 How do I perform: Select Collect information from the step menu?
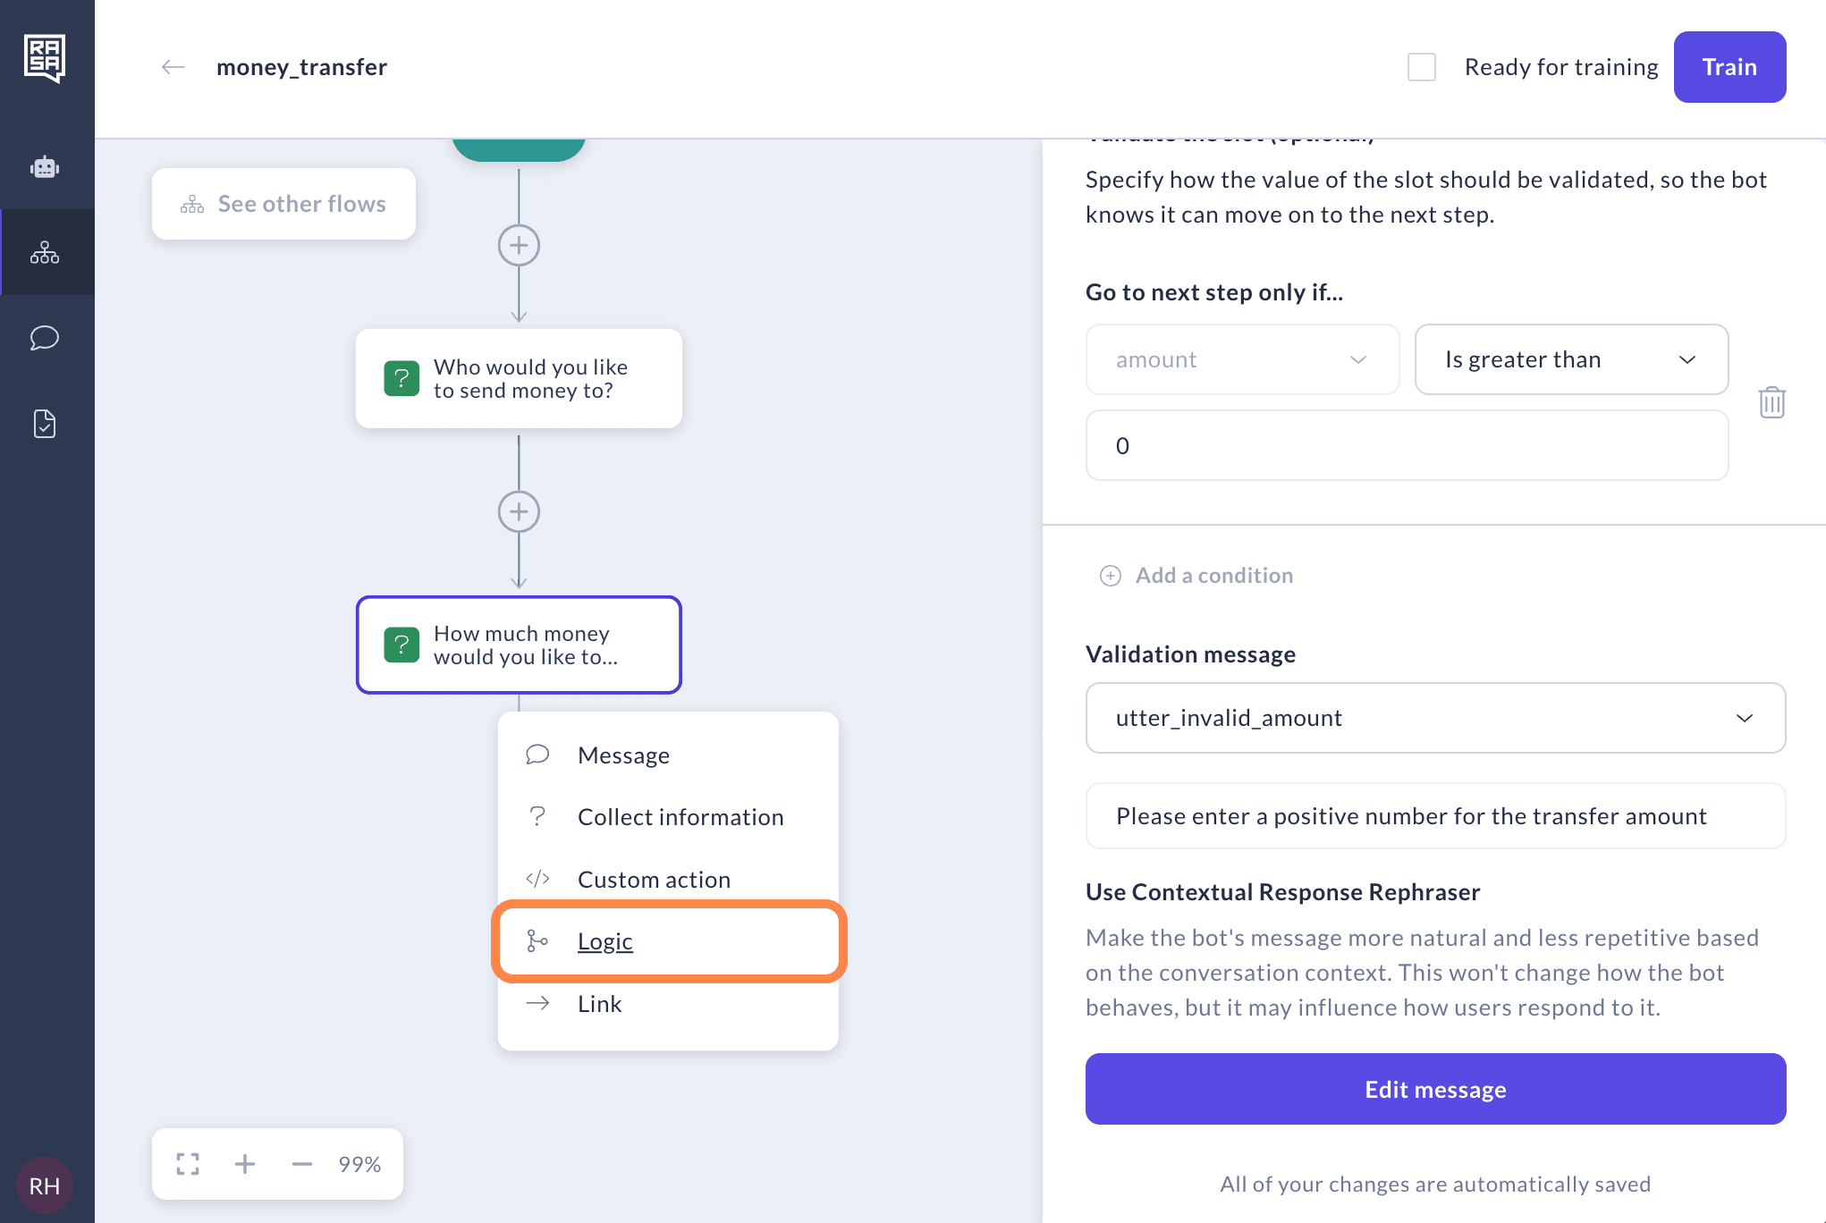680,817
